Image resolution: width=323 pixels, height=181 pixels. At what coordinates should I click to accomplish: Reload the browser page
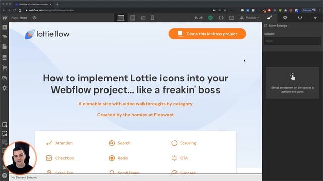tap(14, 10)
